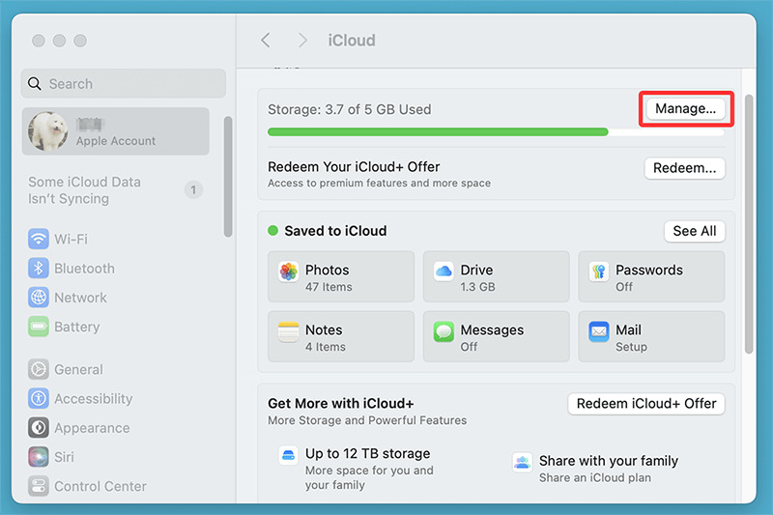Go back with the left chevron
This screenshot has width=773, height=515.
[x=266, y=40]
